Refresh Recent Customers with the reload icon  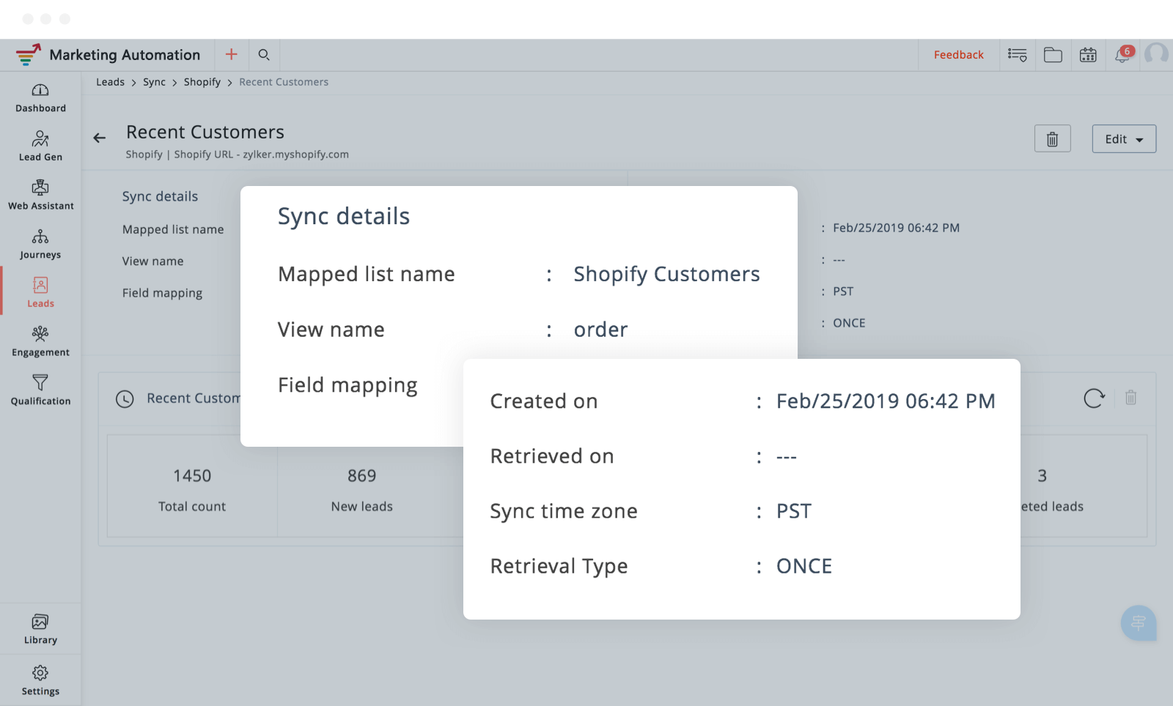pyautogui.click(x=1094, y=398)
